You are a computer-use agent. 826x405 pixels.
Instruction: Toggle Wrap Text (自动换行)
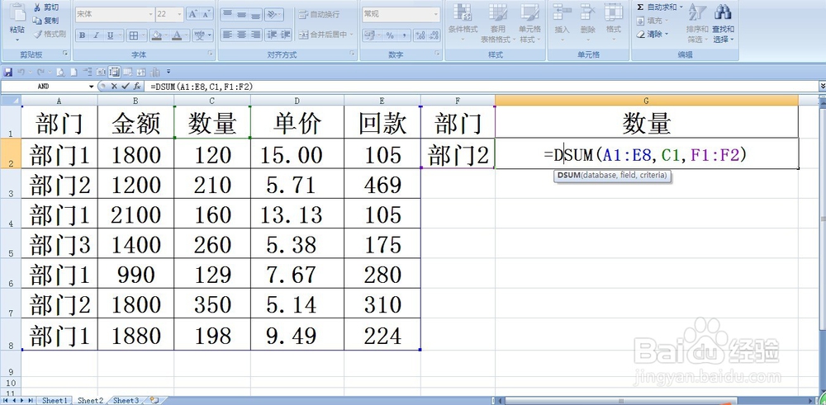pos(319,14)
